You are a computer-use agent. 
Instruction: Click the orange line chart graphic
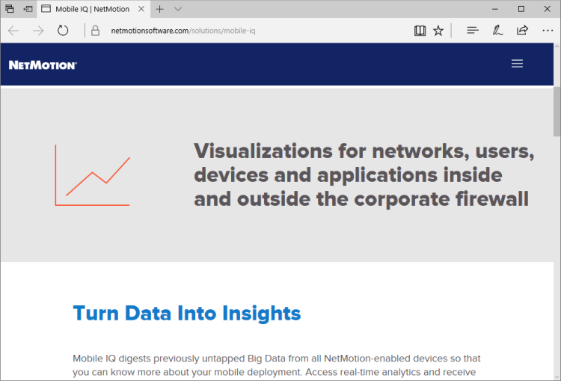[93, 174]
